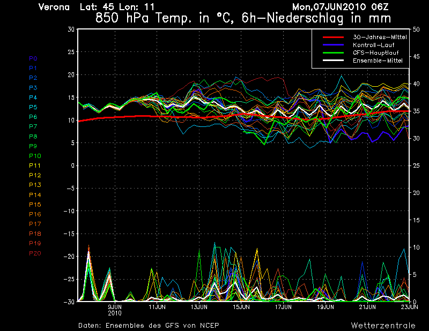Click the 17JUN date tick label
Image resolution: width=429 pixels, height=331 pixels.
(283, 307)
